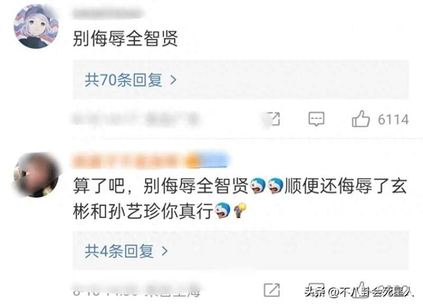Open the 共70条回复 replies link
Screen dimensions: 423x306
click(131, 80)
